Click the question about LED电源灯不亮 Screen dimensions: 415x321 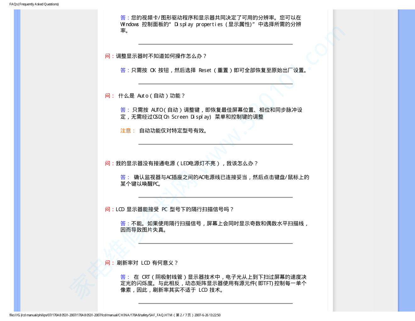point(182,163)
